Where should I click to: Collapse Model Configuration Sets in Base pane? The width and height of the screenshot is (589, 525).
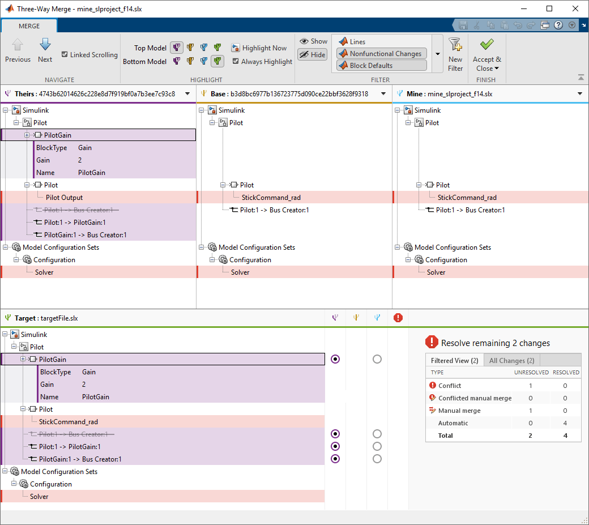(202, 247)
